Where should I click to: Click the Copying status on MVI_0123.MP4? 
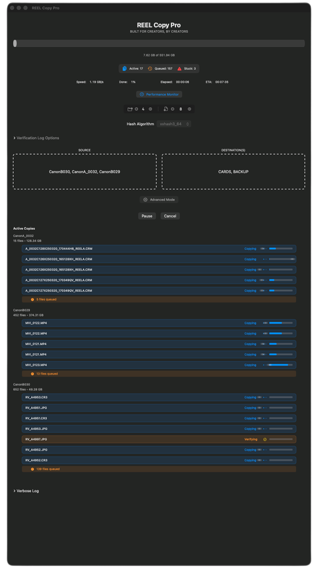click(250, 365)
